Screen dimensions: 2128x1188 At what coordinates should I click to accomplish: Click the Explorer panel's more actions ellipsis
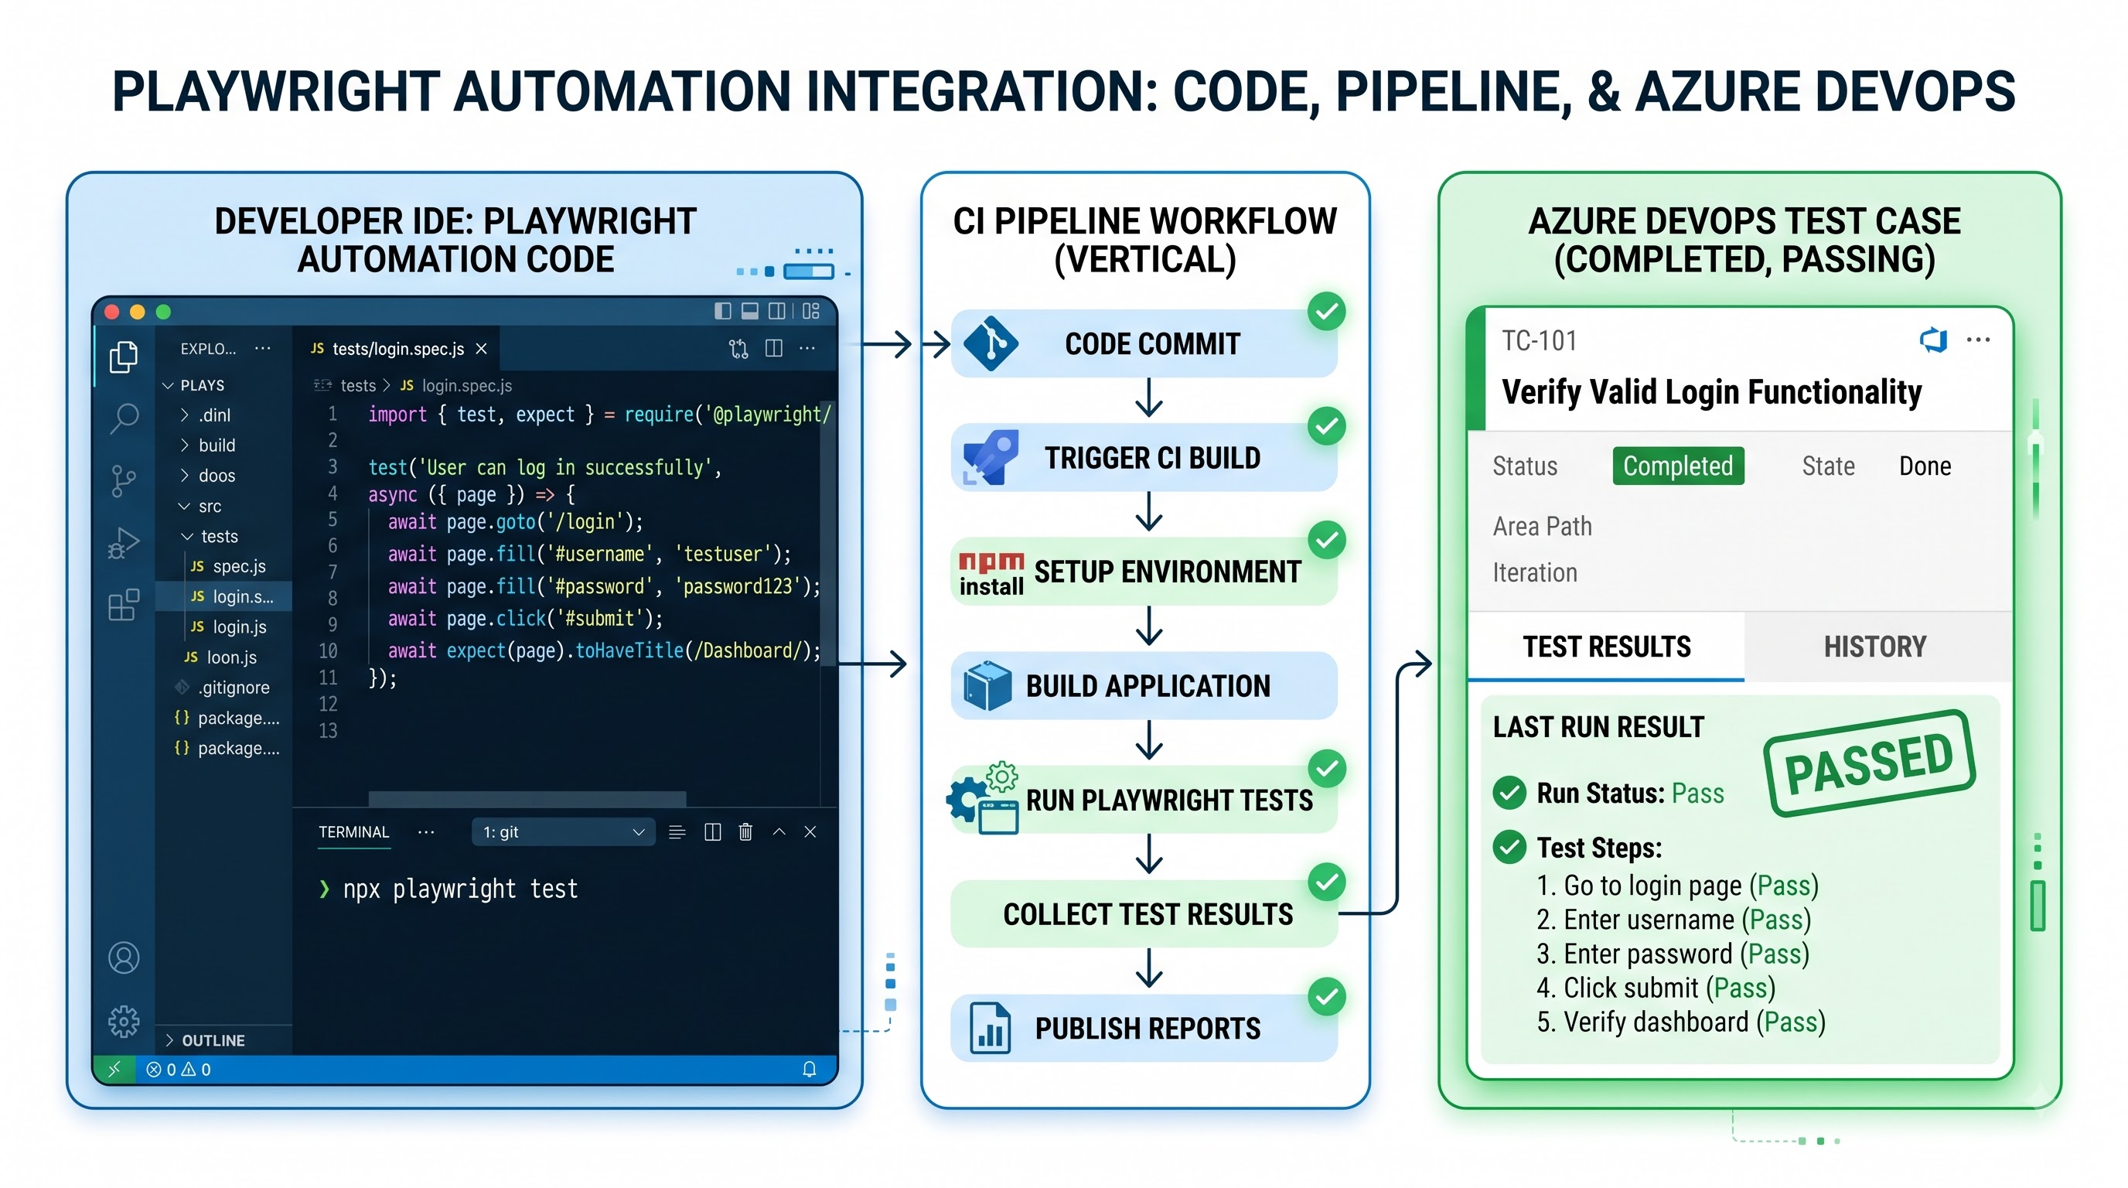pos(263,349)
